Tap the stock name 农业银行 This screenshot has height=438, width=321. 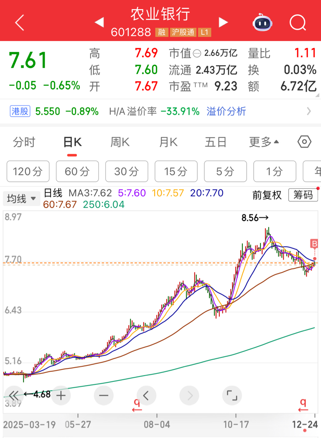(x=160, y=14)
